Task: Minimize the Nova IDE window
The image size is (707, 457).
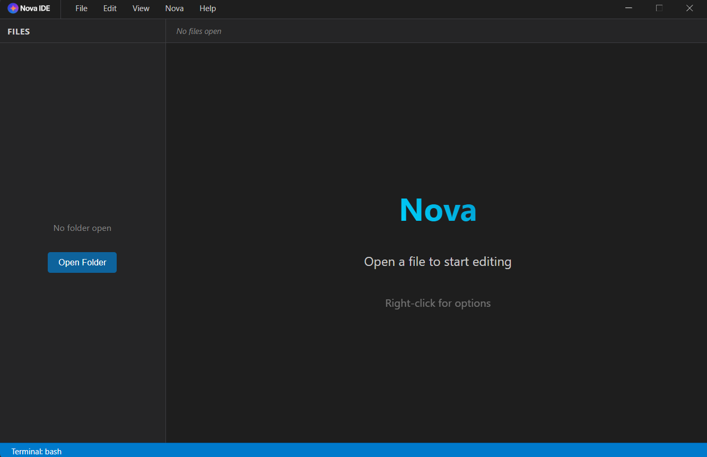Action: pos(629,8)
